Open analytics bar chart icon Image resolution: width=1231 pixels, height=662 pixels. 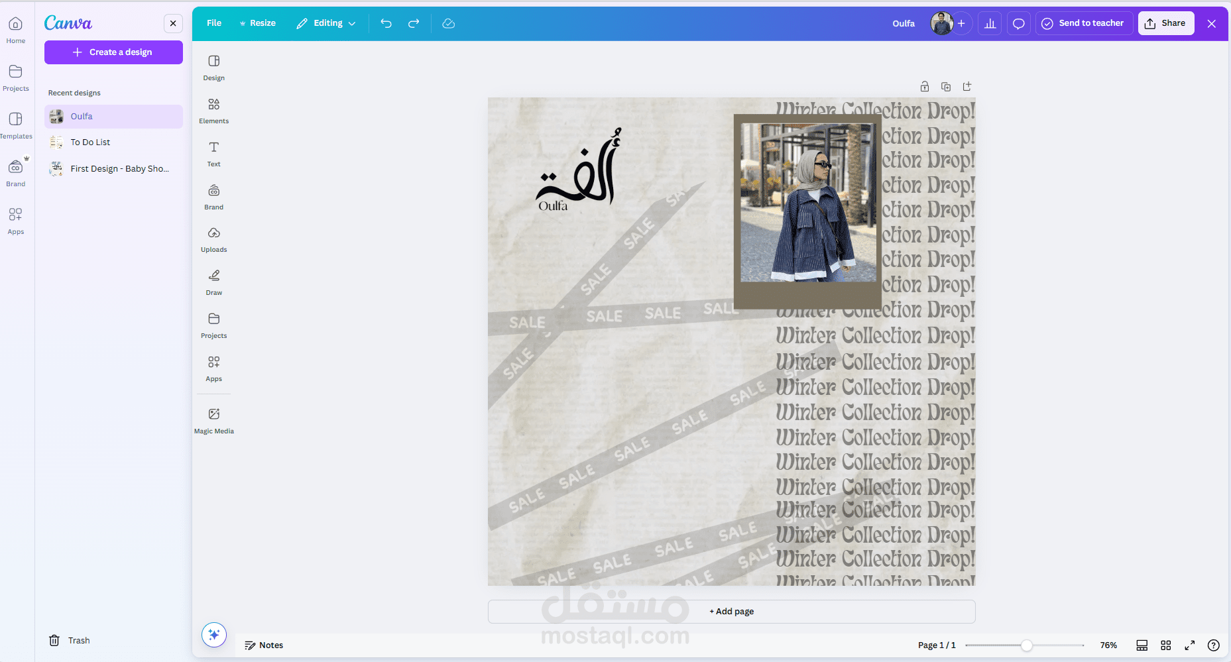990,23
